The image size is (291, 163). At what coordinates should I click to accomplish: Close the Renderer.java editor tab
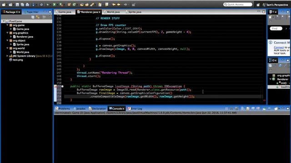(100, 12)
